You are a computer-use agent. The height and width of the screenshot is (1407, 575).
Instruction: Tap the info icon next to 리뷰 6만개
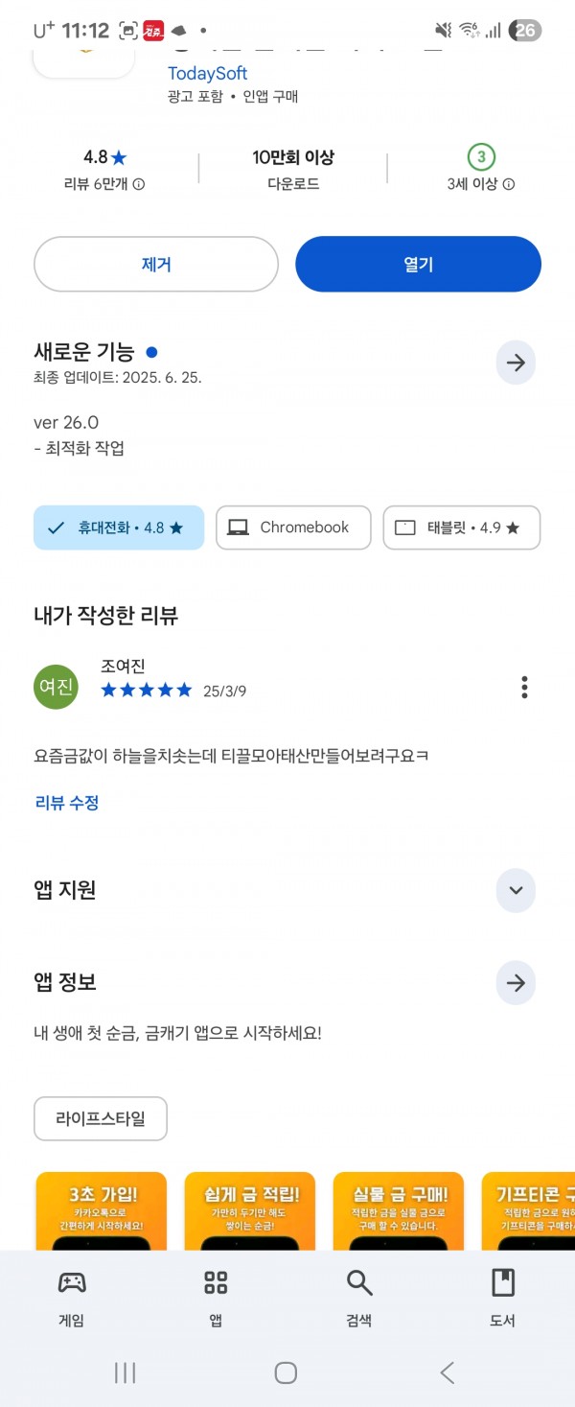(x=139, y=184)
